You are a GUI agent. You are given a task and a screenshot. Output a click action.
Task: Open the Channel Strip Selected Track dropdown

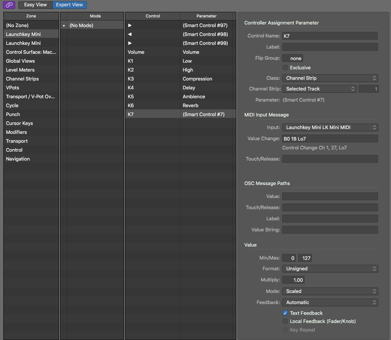click(x=319, y=89)
